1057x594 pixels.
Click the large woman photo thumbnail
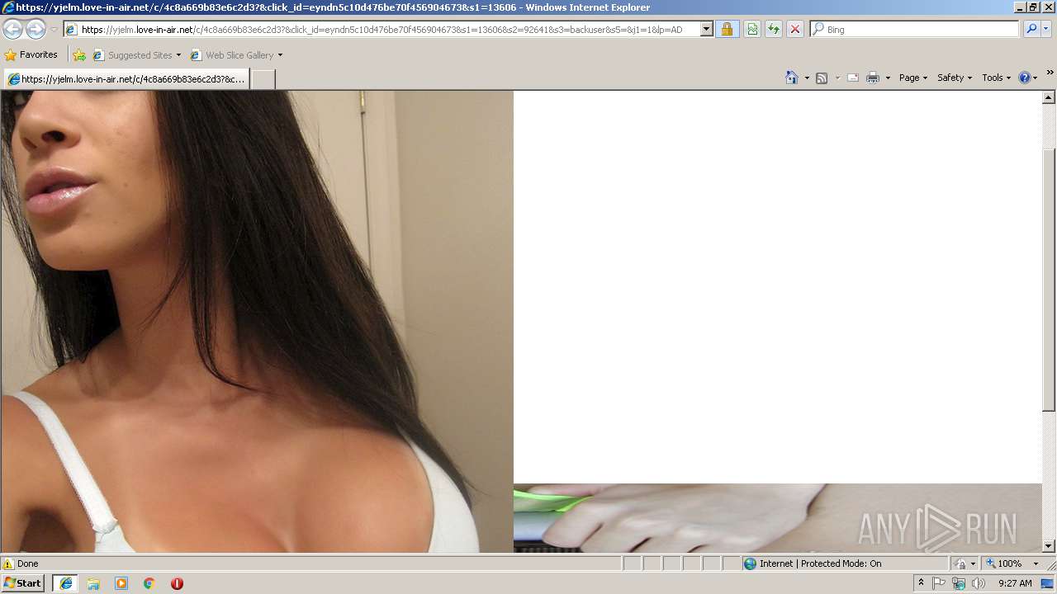point(256,321)
